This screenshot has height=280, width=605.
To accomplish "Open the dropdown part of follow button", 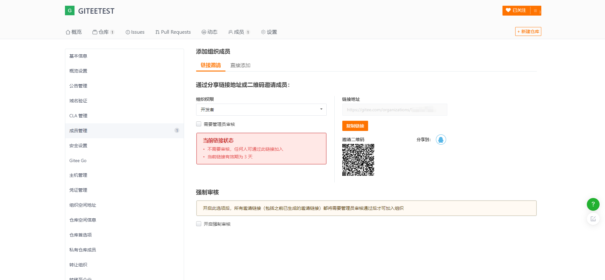I will tap(536, 10).
